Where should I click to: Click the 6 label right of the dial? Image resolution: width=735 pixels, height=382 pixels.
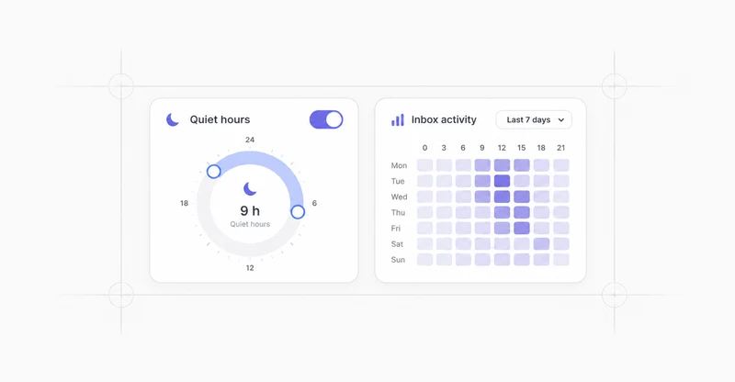click(314, 203)
